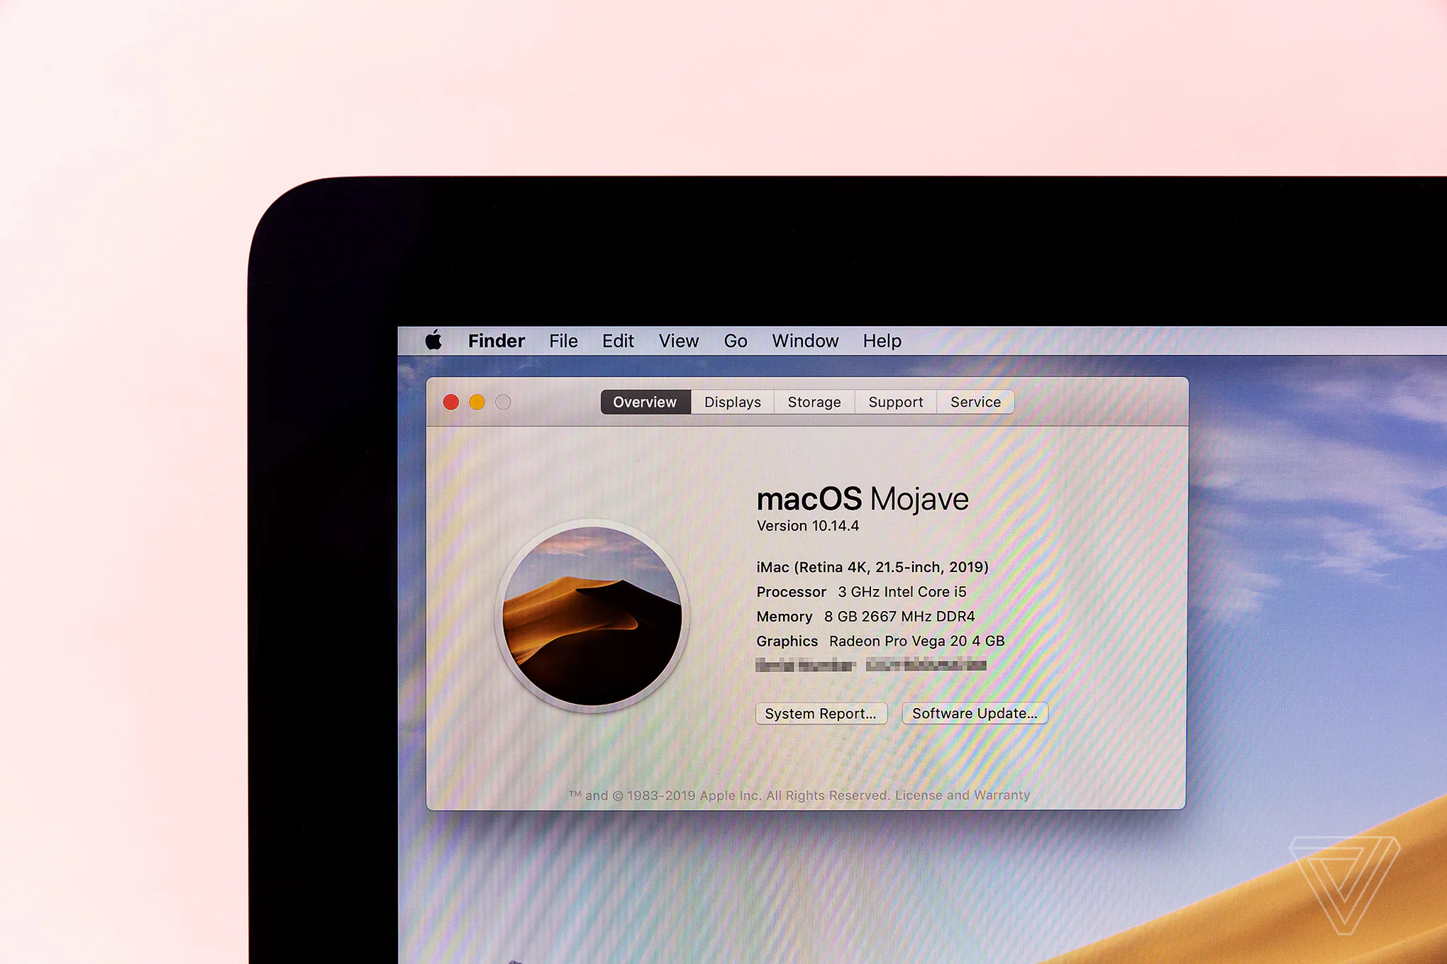1447x964 pixels.
Task: Click the System Report button
Action: [821, 713]
